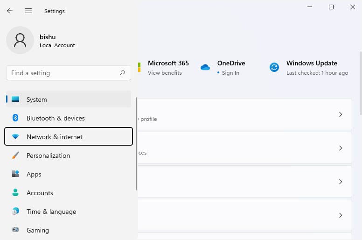Image resolution: width=362 pixels, height=240 pixels.
Task: Click the main page scrollbar
Action: click(x=361, y=83)
